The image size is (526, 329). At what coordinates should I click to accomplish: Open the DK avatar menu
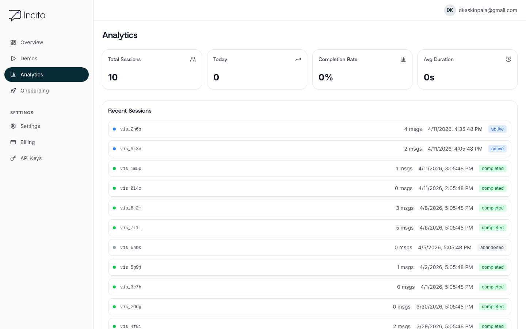coord(450,10)
